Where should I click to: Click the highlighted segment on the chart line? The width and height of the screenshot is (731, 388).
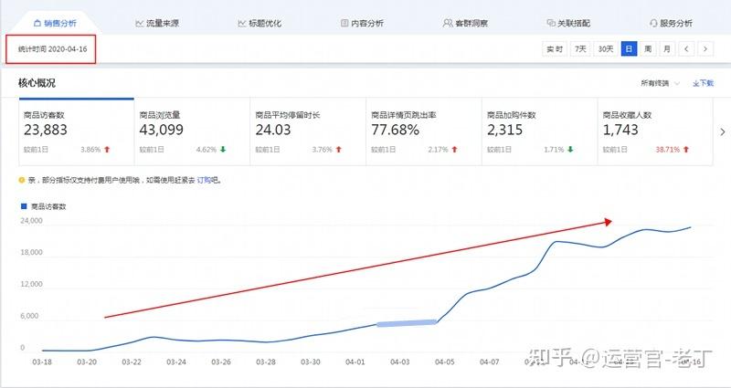pos(407,323)
